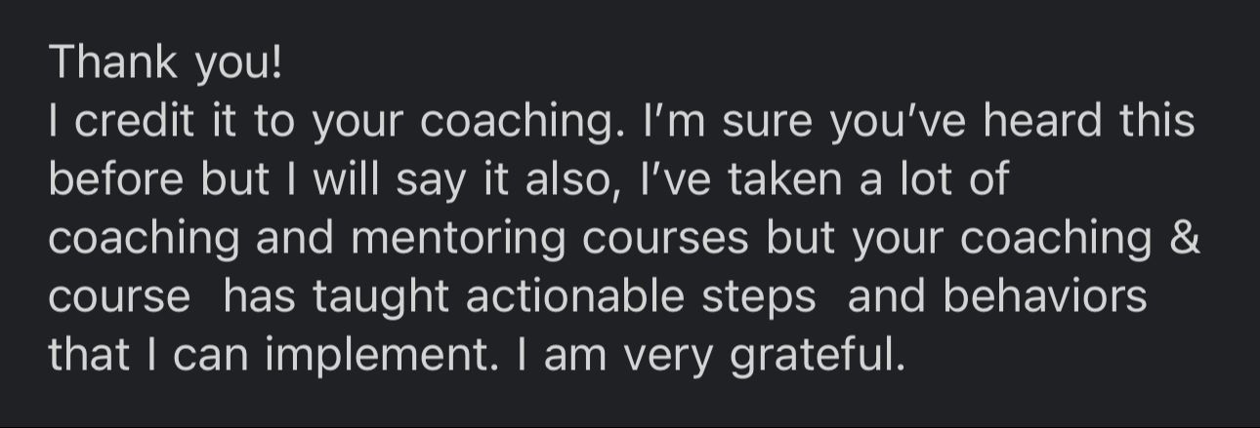The width and height of the screenshot is (1260, 428).
Task: Click the ampersand symbol in the message
Action: click(x=1184, y=239)
